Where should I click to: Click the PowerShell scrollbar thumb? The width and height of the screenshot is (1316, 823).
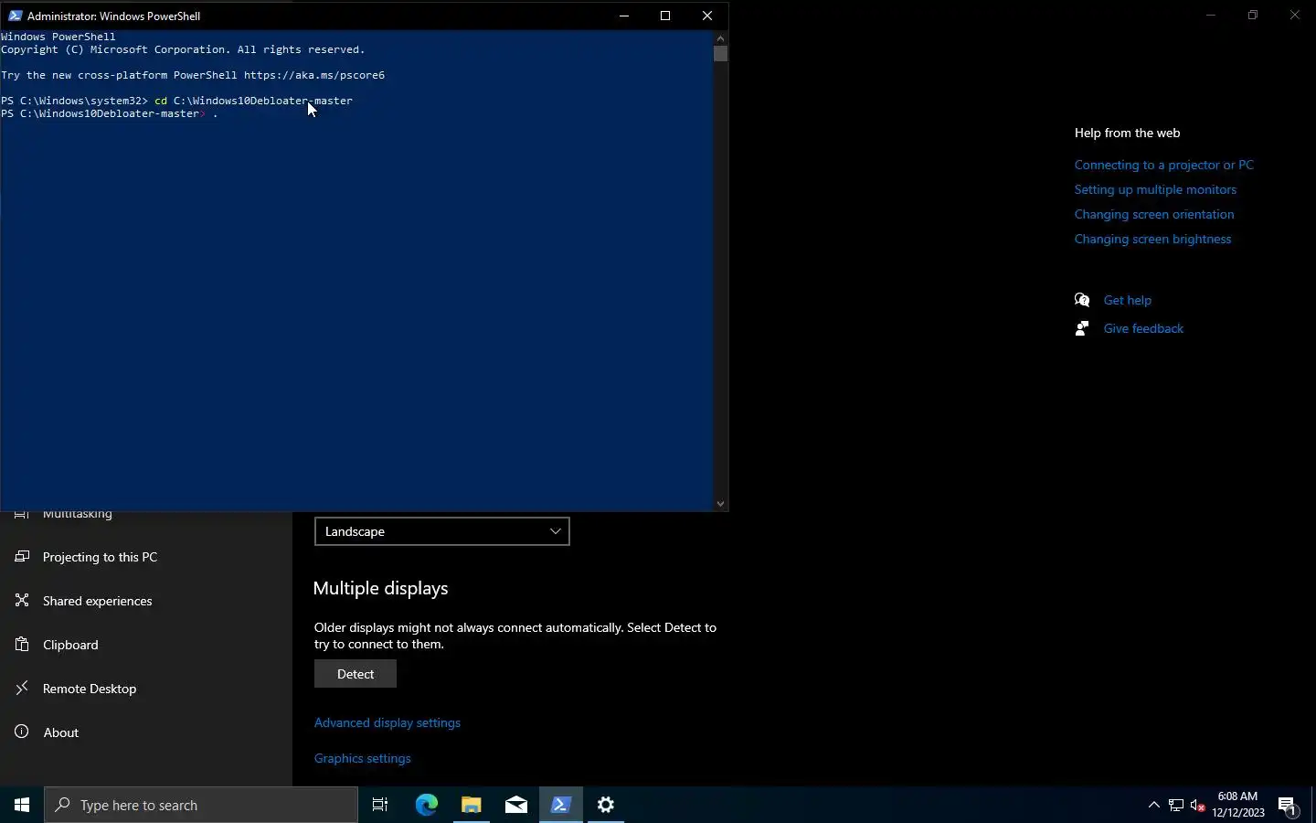721,54
